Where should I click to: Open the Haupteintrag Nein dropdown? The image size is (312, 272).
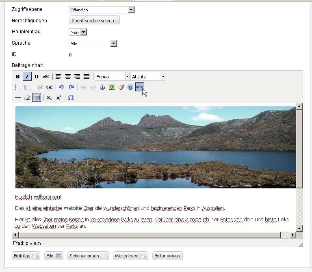tap(78, 32)
